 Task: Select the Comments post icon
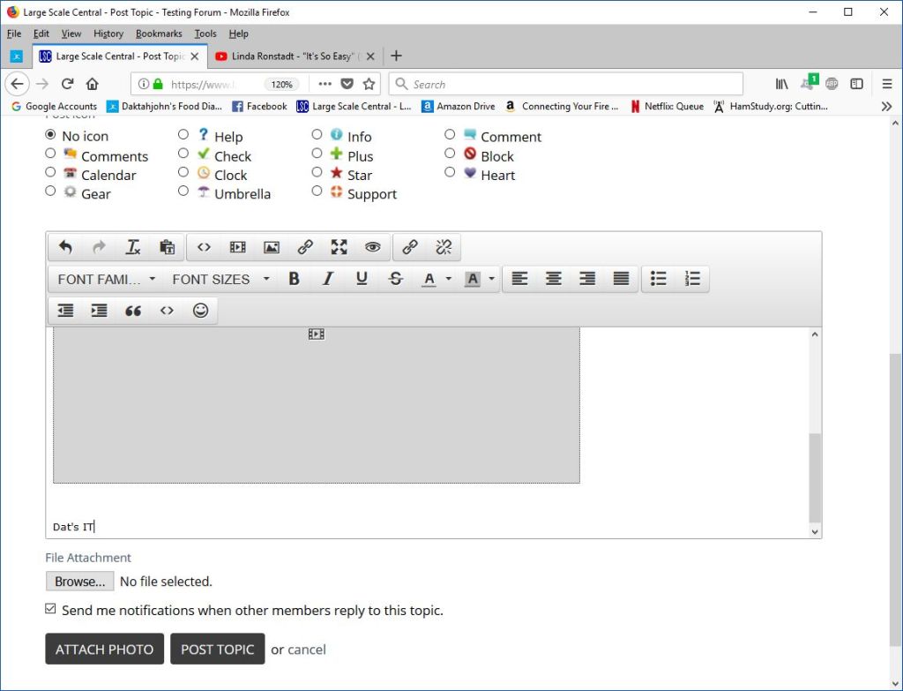click(50, 154)
